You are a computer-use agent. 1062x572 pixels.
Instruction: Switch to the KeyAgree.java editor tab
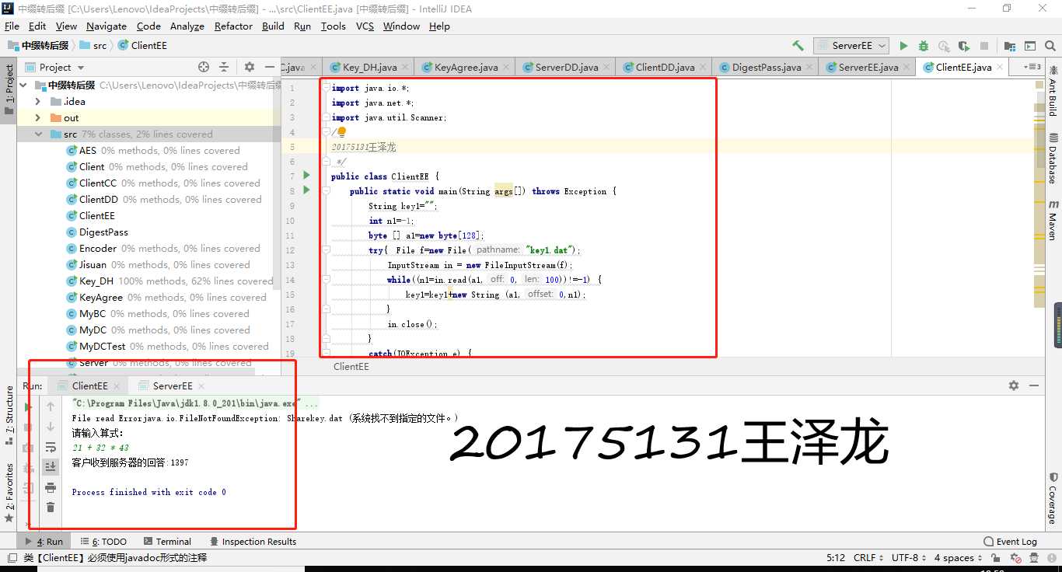pyautogui.click(x=463, y=68)
